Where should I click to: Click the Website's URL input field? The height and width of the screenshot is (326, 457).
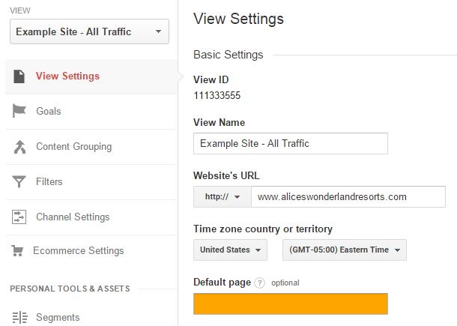pos(348,197)
